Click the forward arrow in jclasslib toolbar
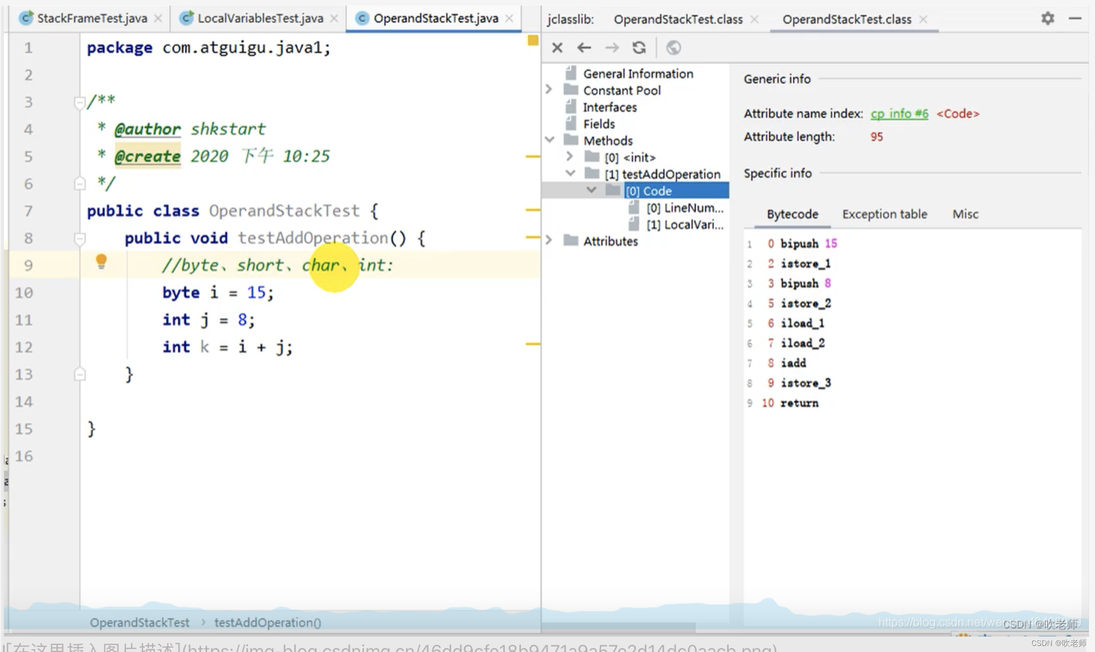This screenshot has height=652, width=1095. (x=612, y=48)
